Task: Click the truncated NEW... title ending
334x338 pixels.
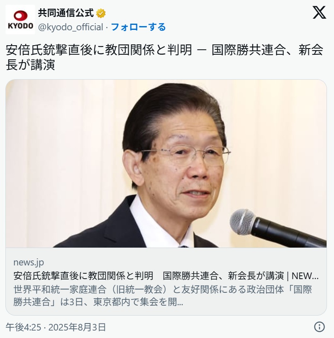Action: click(305, 276)
